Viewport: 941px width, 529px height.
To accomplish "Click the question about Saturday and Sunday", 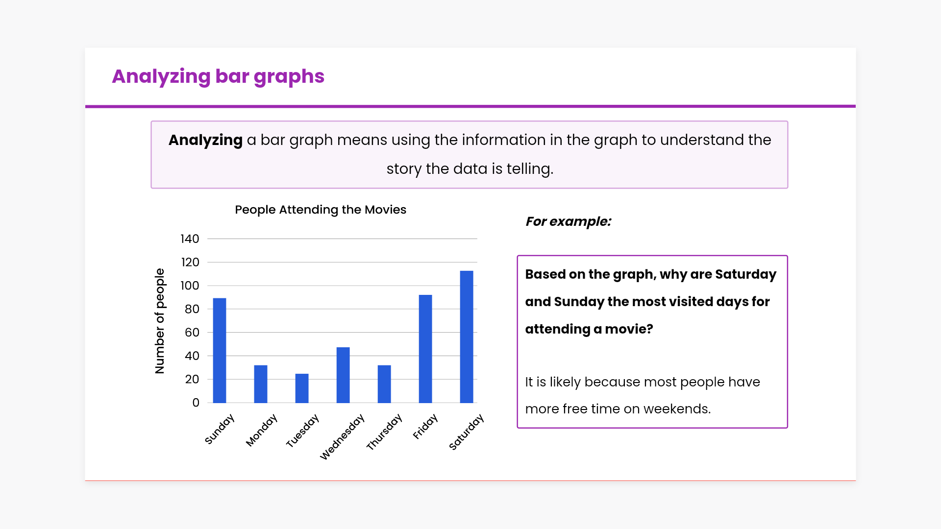I will click(650, 301).
